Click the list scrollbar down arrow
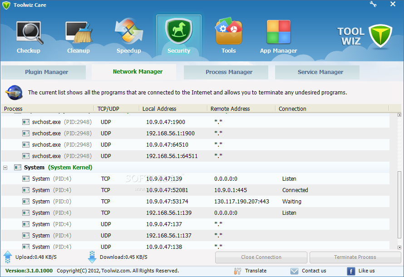 399,247
